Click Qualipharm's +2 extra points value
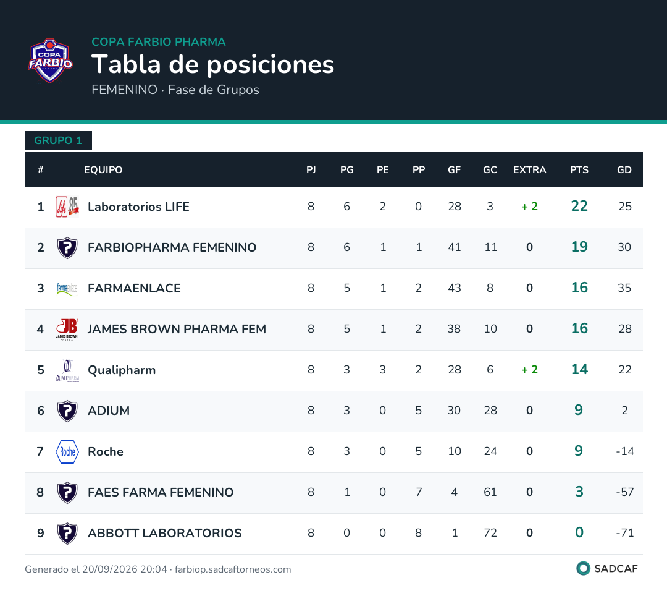Screen dimensions: 667x601 coord(529,370)
